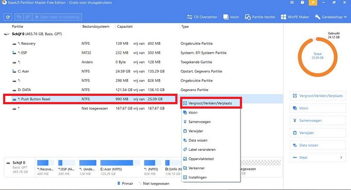The width and height of the screenshot is (351, 190).
Task: Click the orange key upgrade icon
Action: click(x=313, y=3)
